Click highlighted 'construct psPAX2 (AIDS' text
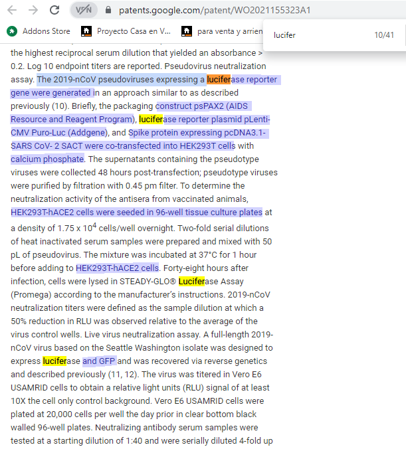Viewport: 406px width, 449px height. point(203,106)
